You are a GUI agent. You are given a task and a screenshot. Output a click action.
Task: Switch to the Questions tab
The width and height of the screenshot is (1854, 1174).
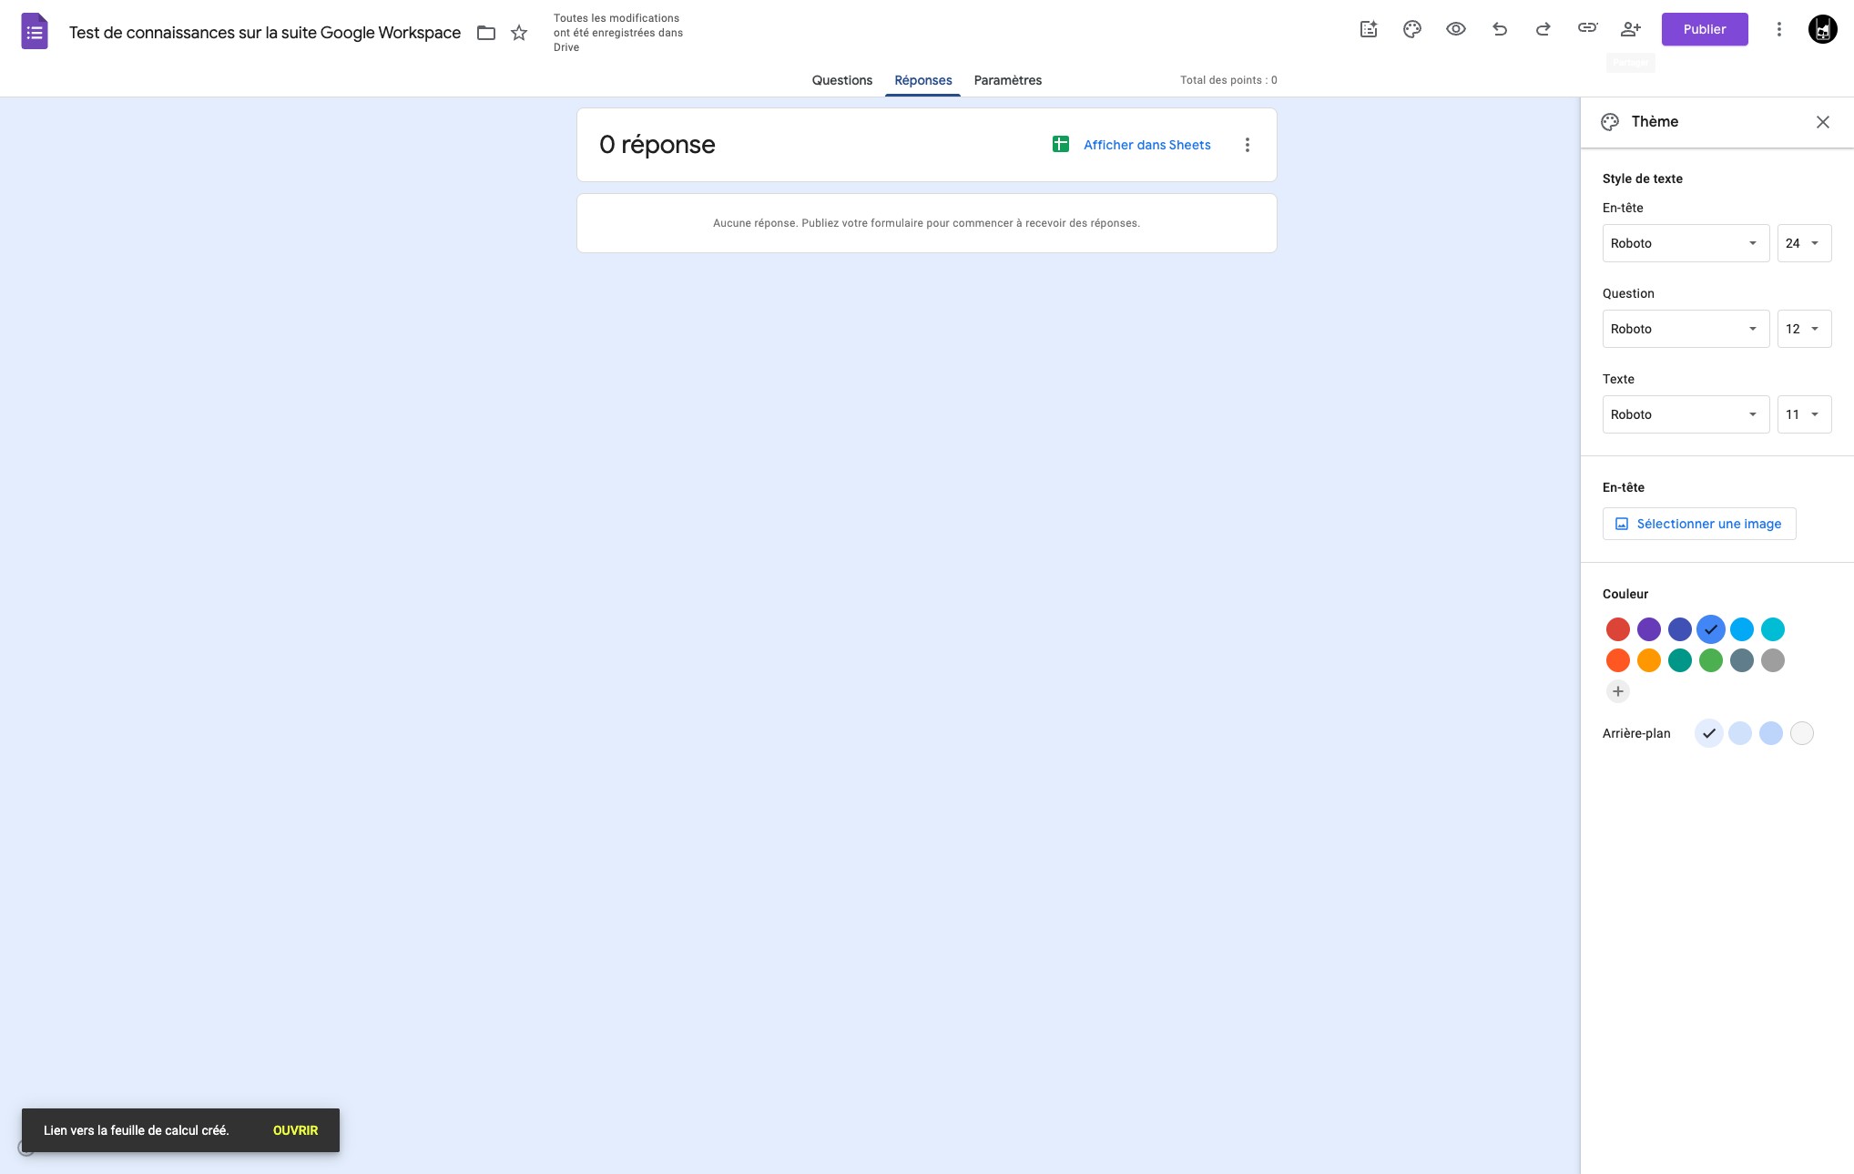(x=841, y=80)
